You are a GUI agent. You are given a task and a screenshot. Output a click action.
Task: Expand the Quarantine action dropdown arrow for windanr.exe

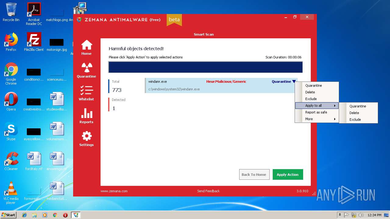click(294, 82)
